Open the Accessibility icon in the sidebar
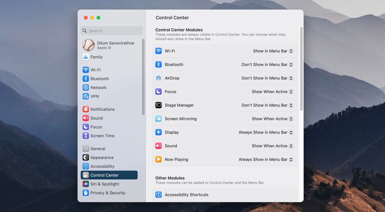Screen dimensions: 385x212 click(x=85, y=166)
